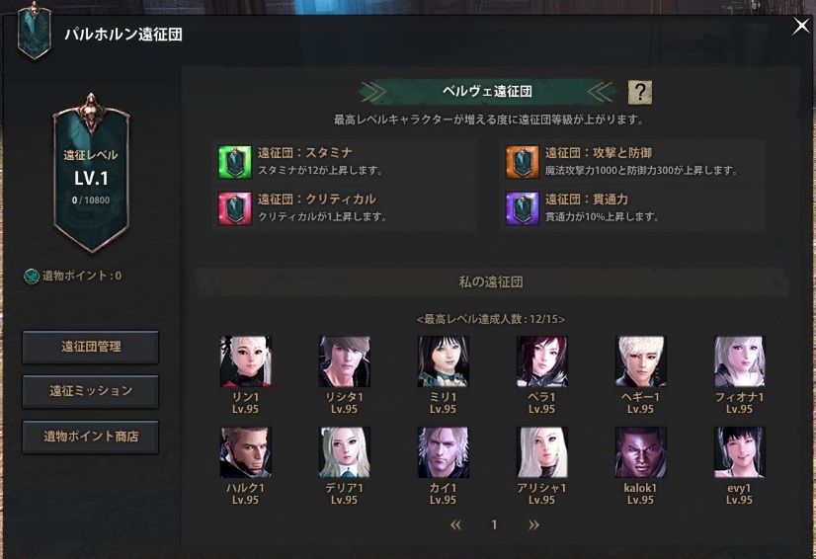Go to next character page with » arrow

tap(533, 524)
